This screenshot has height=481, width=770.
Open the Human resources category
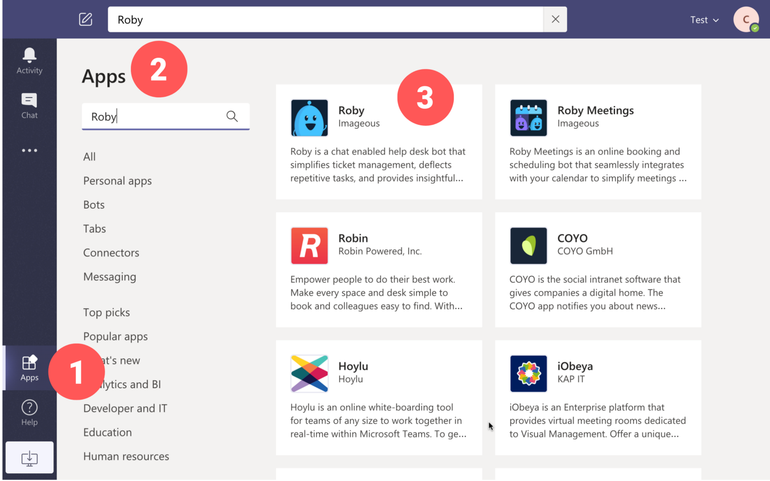[x=127, y=456]
